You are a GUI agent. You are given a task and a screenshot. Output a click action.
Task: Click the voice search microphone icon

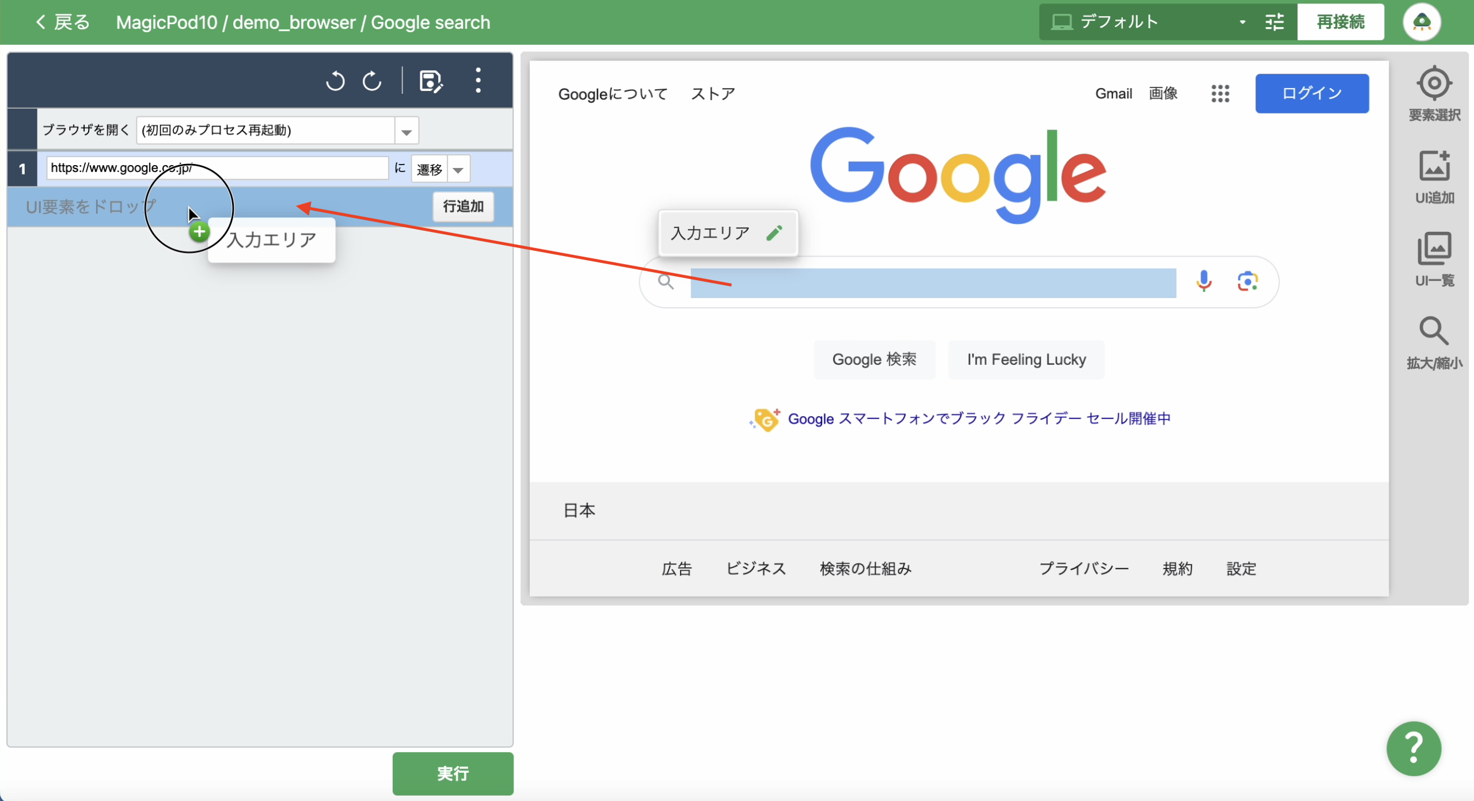(x=1203, y=281)
